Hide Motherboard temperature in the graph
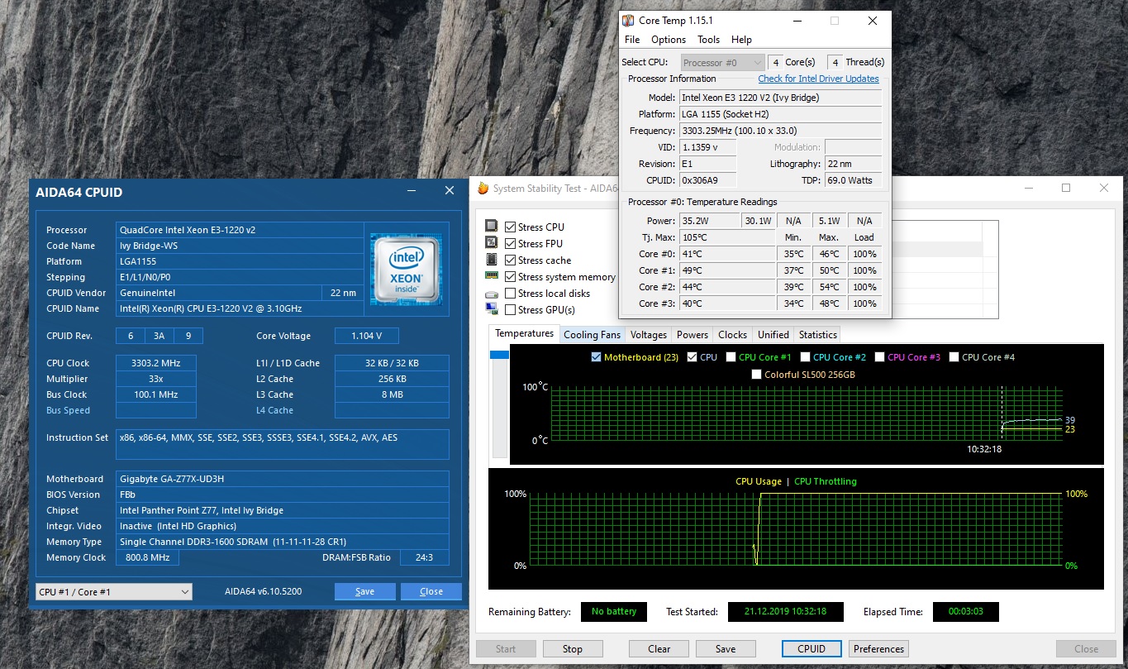This screenshot has height=669, width=1128. tap(597, 357)
